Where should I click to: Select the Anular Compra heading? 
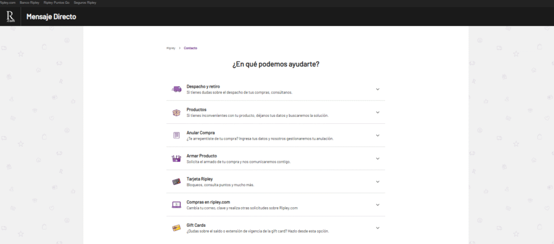[x=201, y=133]
